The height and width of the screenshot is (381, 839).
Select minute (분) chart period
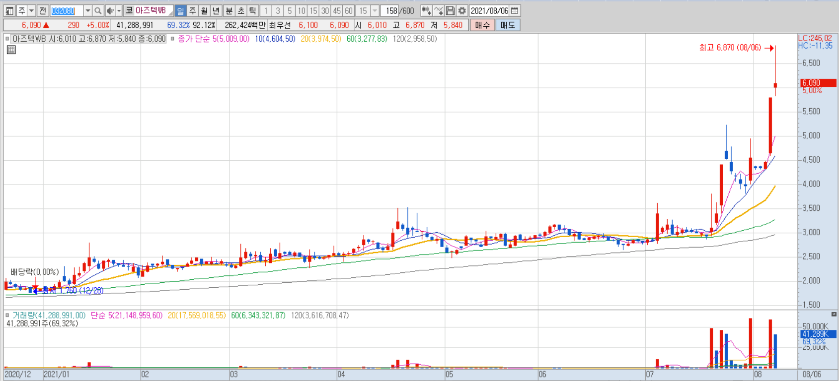click(x=229, y=10)
